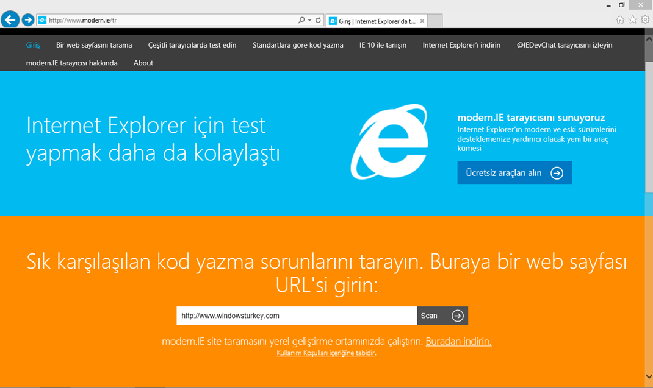The height and width of the screenshot is (388, 653).
Task: Open the About navigation item
Action: coord(143,63)
